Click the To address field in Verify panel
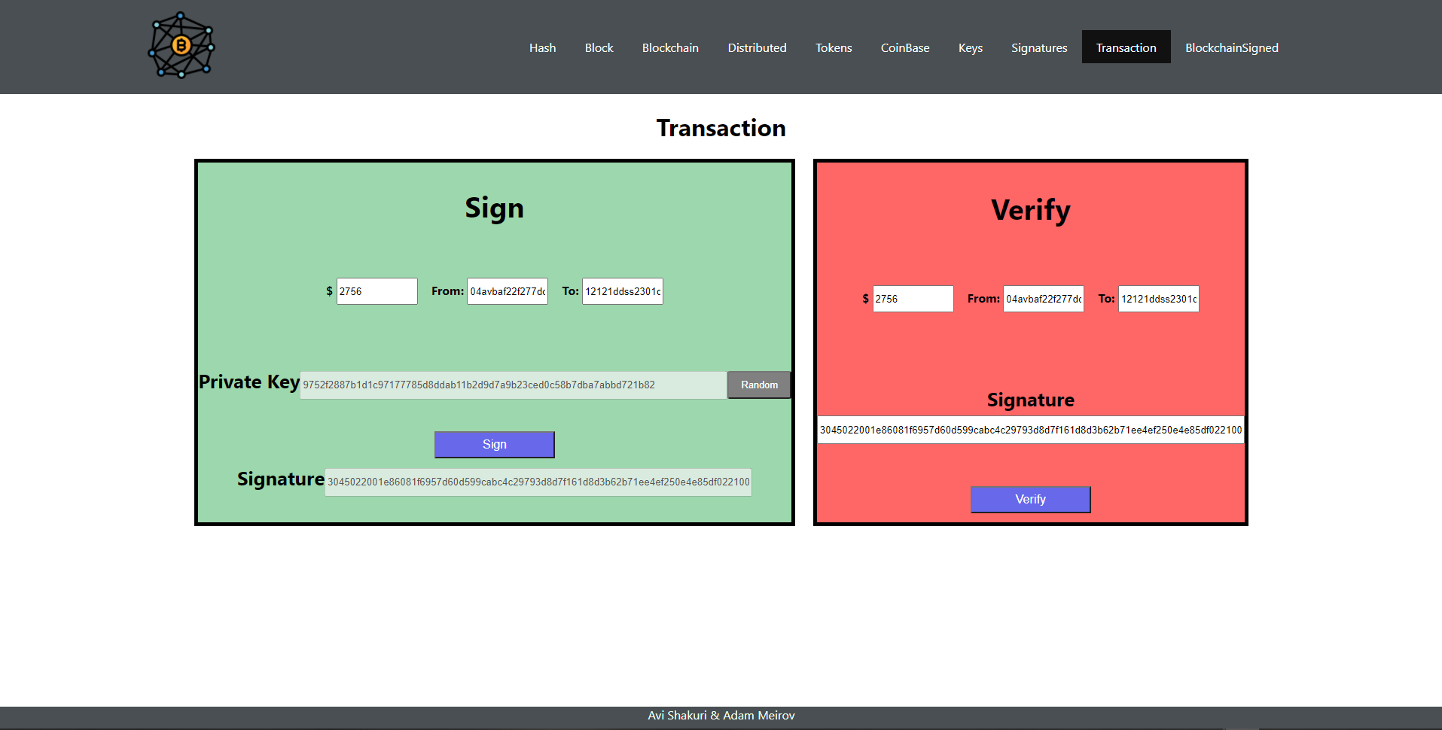Screen dimensions: 1442x730 [x=1158, y=299]
